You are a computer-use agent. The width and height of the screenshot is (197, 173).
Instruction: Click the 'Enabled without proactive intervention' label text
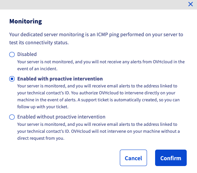[61, 117]
